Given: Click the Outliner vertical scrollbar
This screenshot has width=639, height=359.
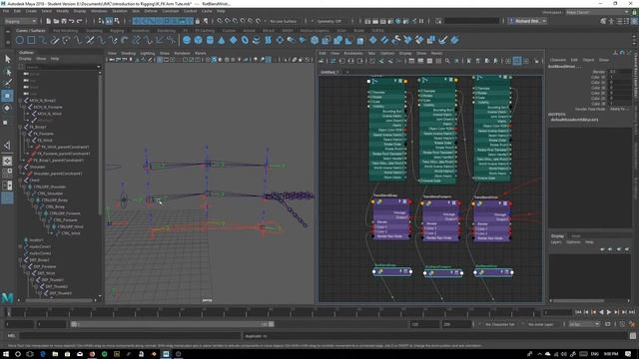Looking at the screenshot, I should coord(100,145).
